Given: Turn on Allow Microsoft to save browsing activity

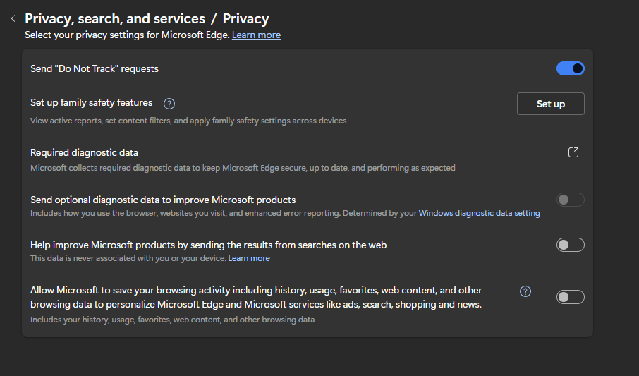Looking at the screenshot, I should pos(570,297).
